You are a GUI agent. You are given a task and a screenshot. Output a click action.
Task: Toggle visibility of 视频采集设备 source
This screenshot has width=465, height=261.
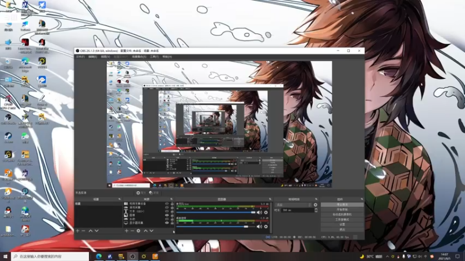[167, 204]
